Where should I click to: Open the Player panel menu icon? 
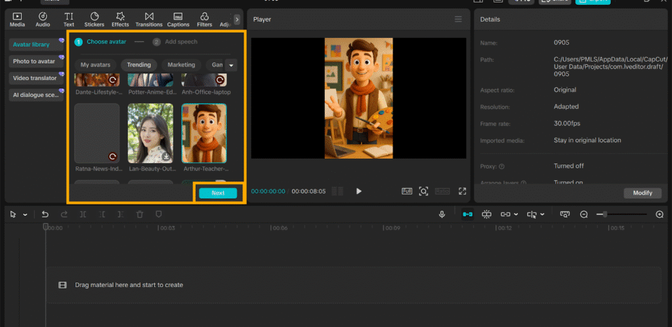458,19
